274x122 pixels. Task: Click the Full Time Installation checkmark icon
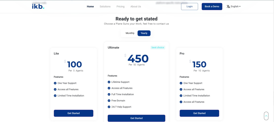pos(109,94)
